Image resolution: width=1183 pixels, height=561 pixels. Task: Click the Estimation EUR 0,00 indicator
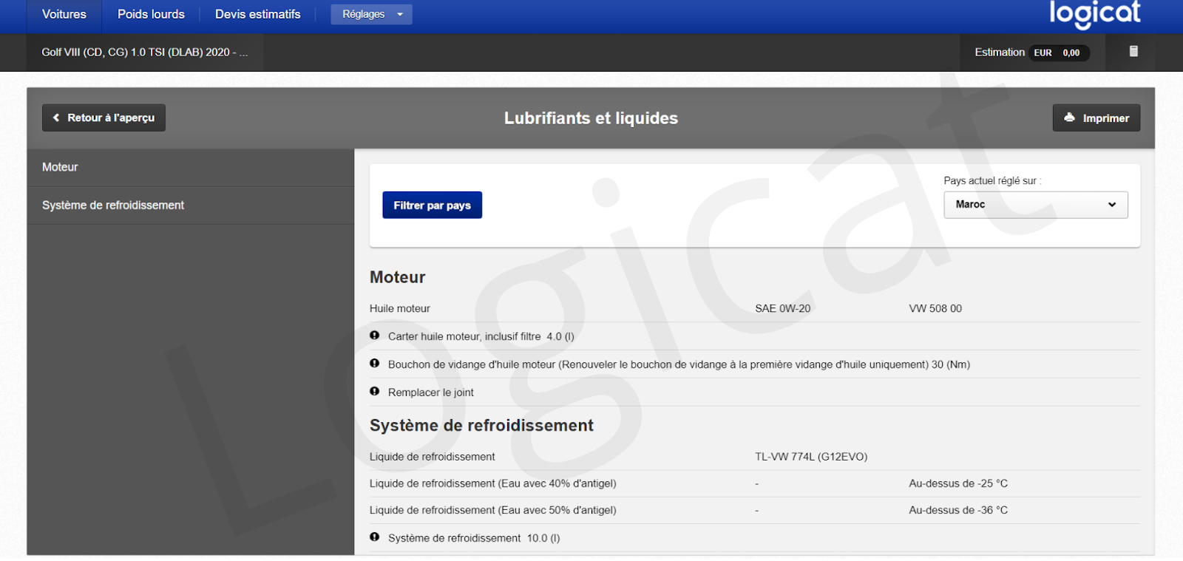tap(1031, 52)
